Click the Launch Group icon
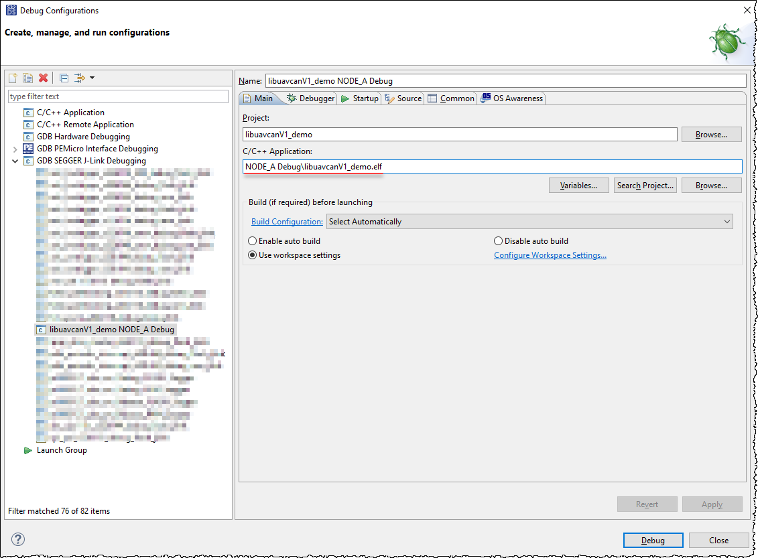758x558 pixels. 28,450
